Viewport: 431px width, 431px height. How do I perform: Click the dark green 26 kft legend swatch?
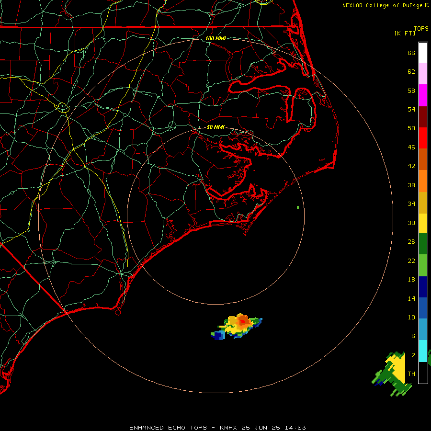click(423, 244)
